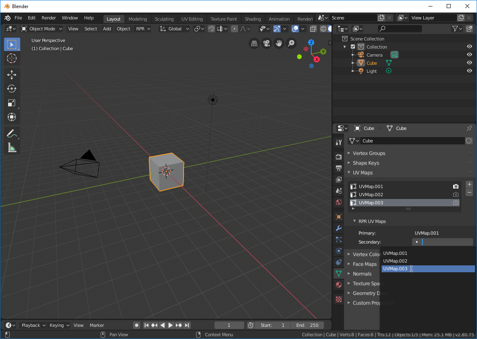Click the current frame number field

point(229,325)
